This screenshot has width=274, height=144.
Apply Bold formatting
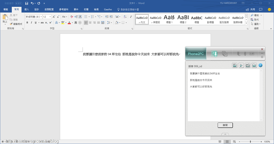click(27, 23)
